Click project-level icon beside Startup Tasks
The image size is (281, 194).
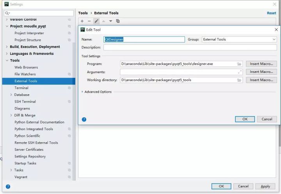[x=69, y=163]
